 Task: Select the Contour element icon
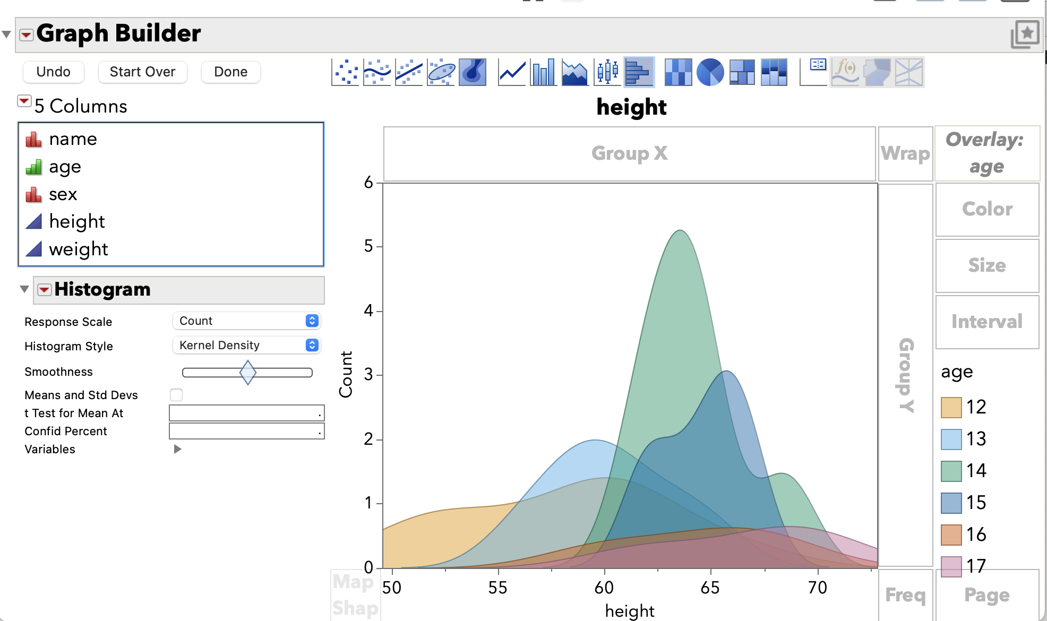coord(472,72)
